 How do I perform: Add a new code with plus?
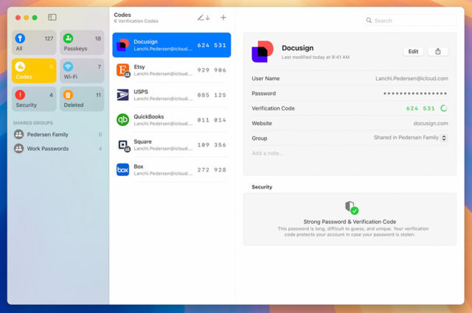[223, 18]
